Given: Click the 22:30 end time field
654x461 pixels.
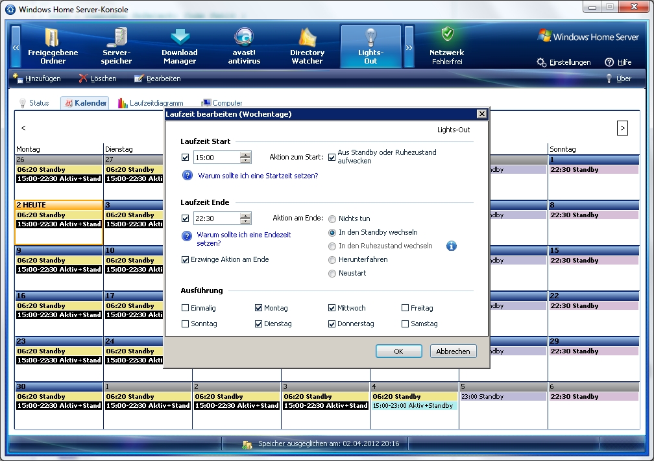Looking at the screenshot, I should coord(217,219).
